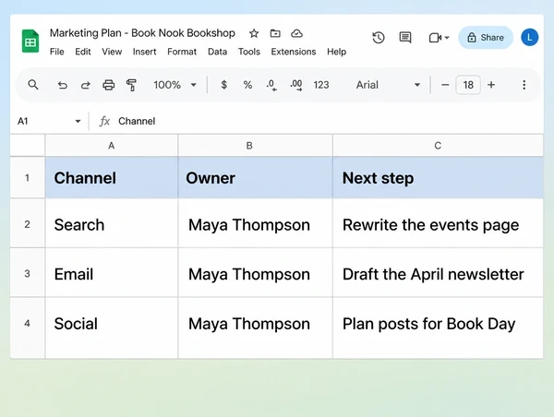Select row 1 header

pyautogui.click(x=27, y=178)
